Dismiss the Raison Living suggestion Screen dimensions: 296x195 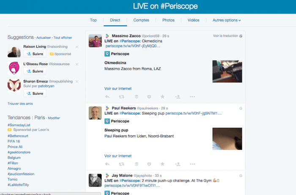tap(77, 47)
